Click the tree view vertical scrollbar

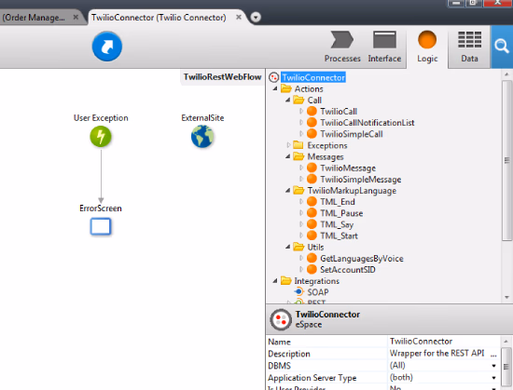coord(506,160)
